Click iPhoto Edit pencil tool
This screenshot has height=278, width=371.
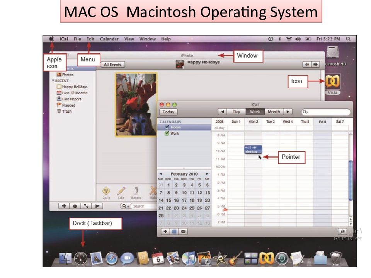click(121, 193)
